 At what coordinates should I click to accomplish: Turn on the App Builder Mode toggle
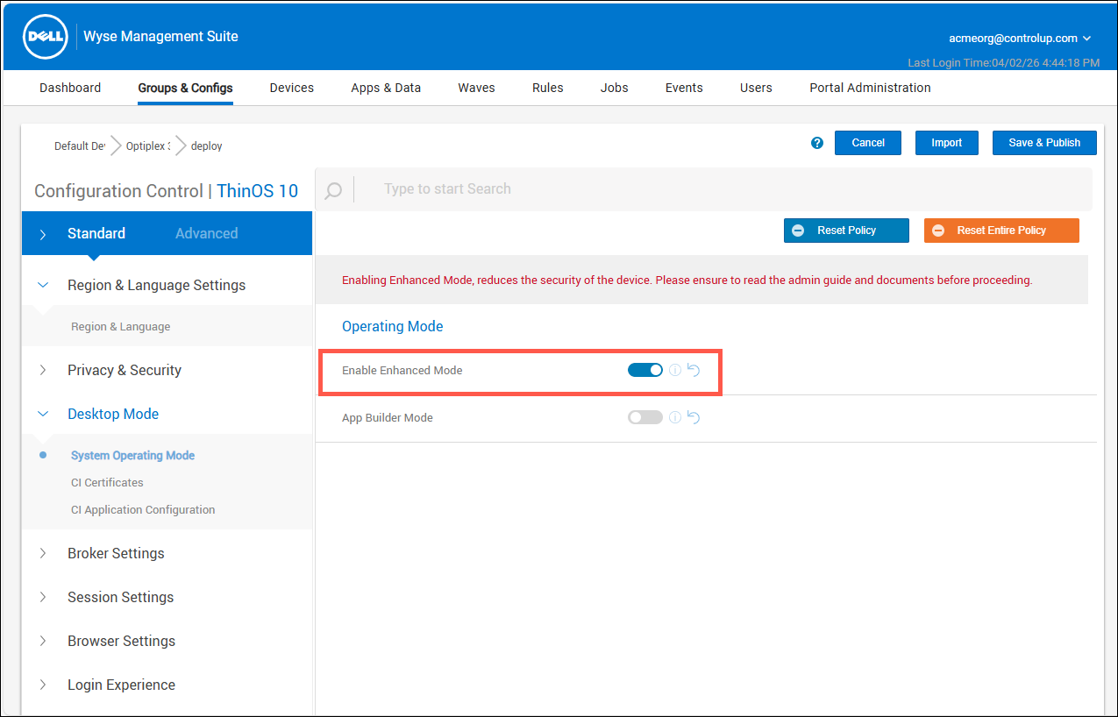[645, 418]
